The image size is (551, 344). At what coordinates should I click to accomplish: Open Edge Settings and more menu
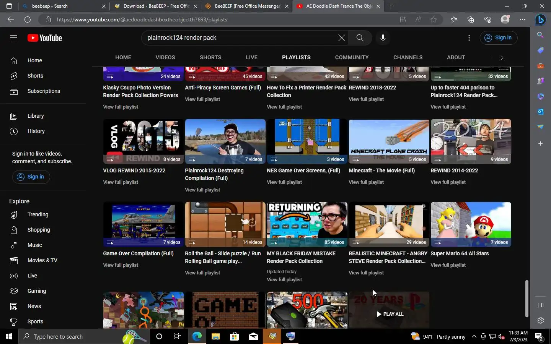coord(523,19)
